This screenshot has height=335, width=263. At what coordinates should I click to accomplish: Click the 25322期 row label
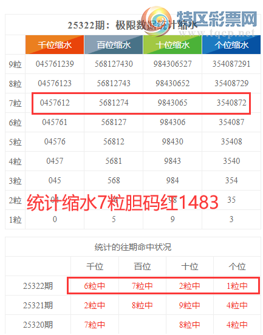click(x=38, y=286)
